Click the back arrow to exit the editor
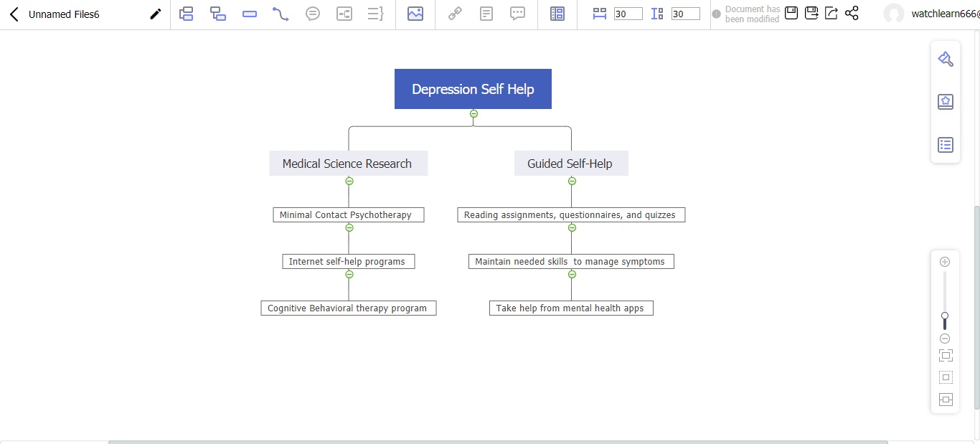The image size is (980, 444). tap(14, 14)
